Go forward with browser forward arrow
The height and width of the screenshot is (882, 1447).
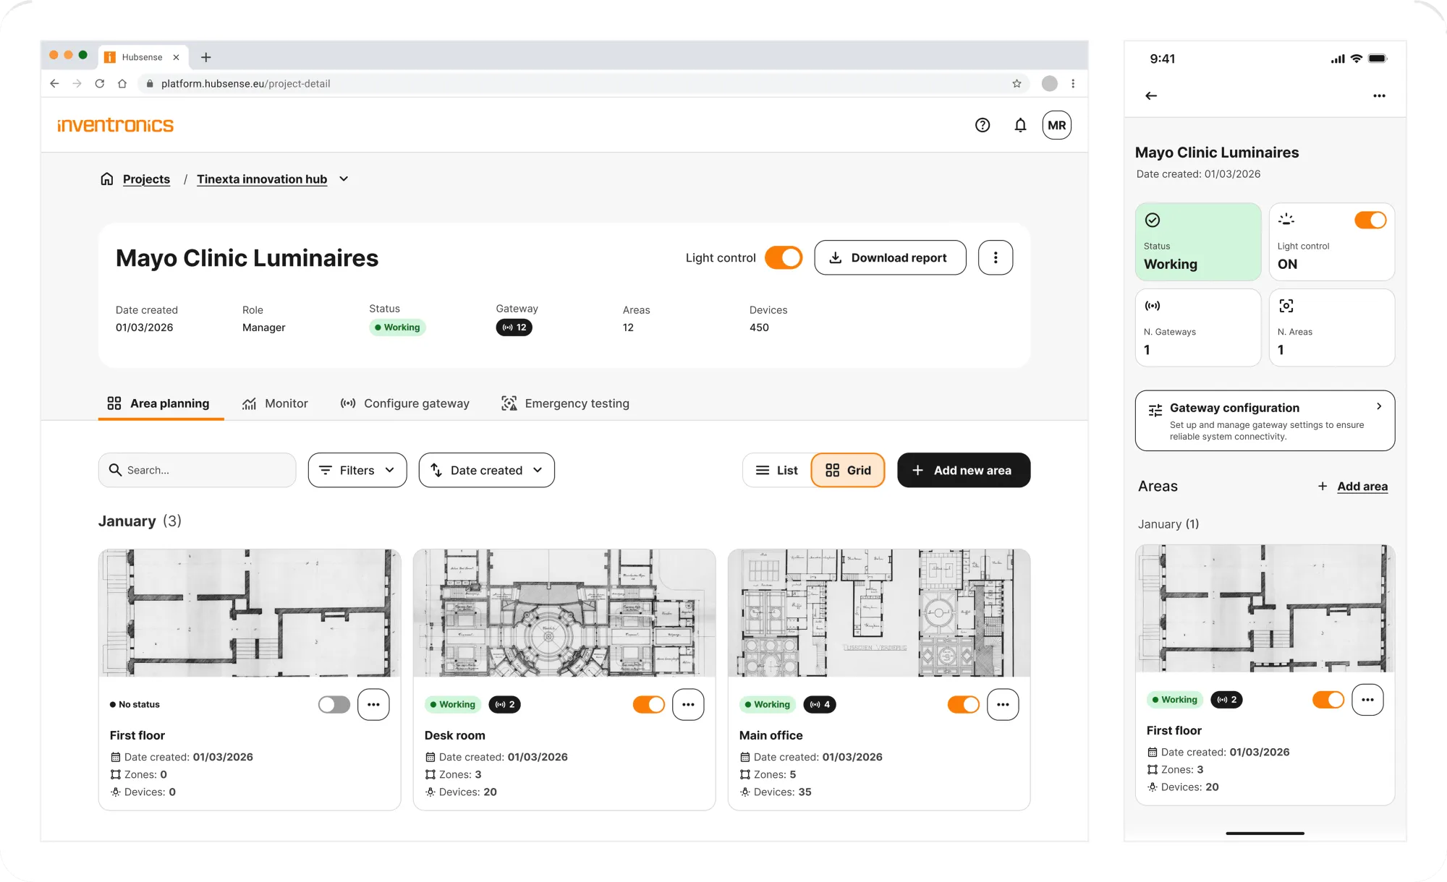tap(77, 84)
